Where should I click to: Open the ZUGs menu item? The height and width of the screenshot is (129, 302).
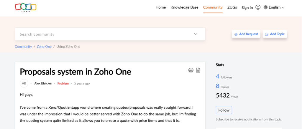coord(232,7)
